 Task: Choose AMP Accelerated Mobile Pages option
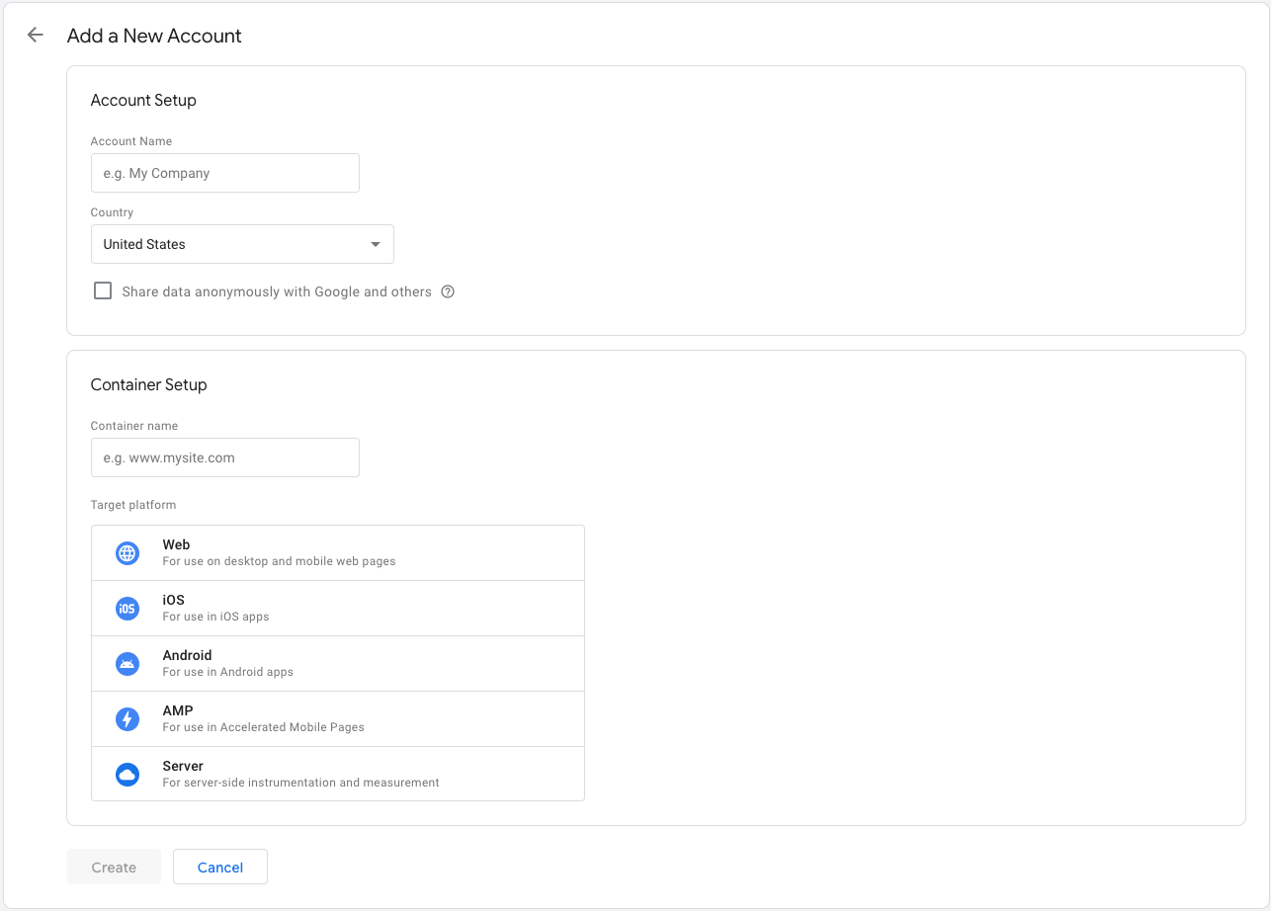click(x=336, y=719)
